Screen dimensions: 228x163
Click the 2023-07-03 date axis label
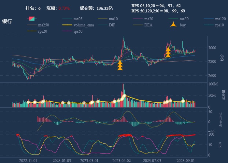(x=154, y=160)
